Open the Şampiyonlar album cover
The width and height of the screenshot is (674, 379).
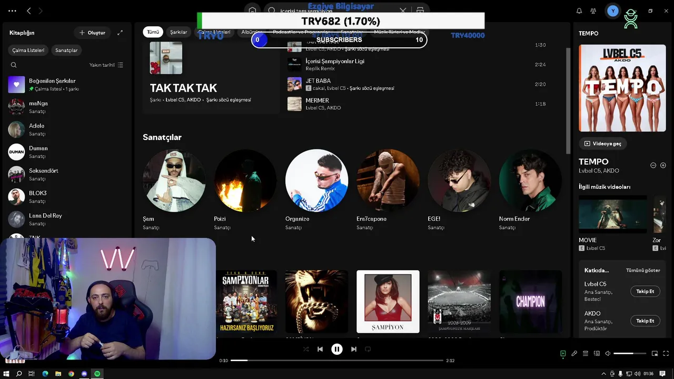point(246,302)
